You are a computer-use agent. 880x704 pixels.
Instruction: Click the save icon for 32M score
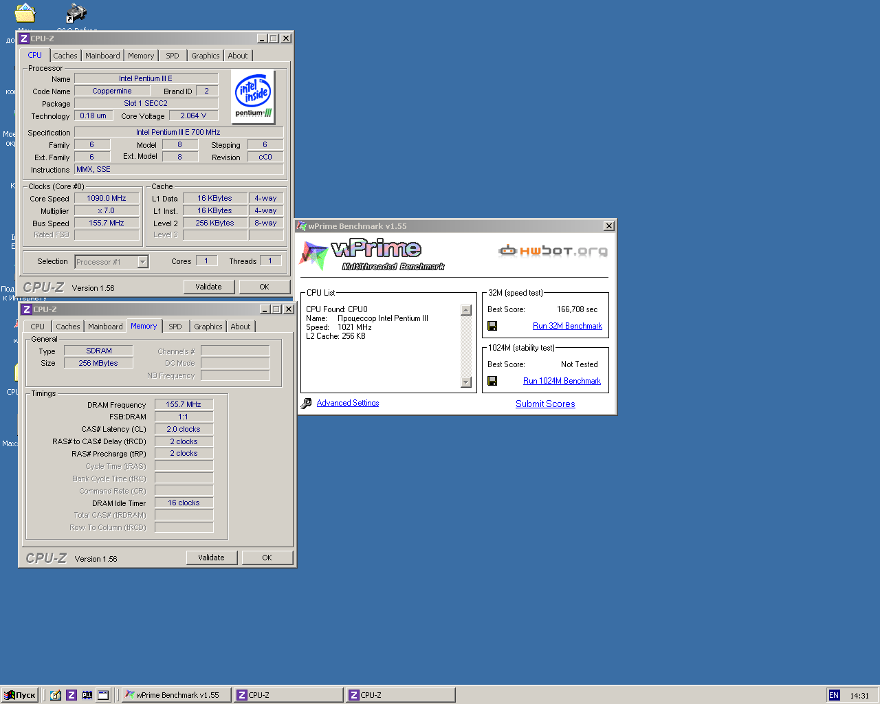click(x=492, y=326)
